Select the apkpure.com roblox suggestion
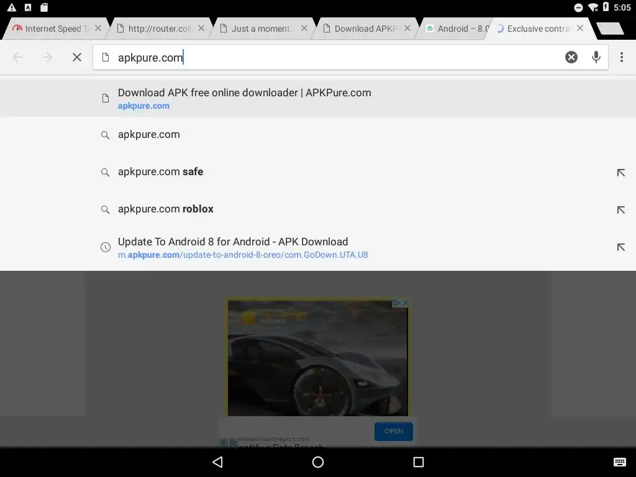Image resolution: width=636 pixels, height=477 pixels. click(318, 209)
